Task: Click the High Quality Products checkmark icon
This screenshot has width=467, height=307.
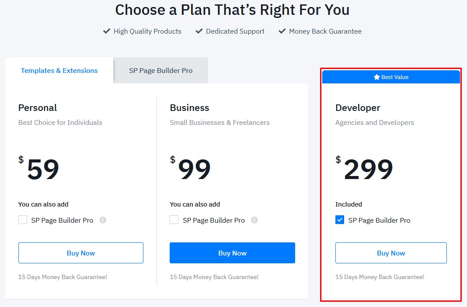Action: (106, 31)
